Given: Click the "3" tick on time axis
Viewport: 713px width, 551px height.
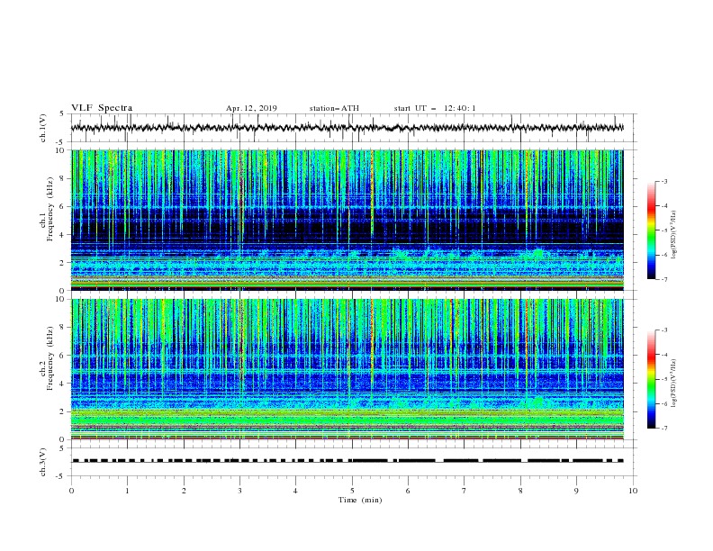Looking at the screenshot, I should point(239,491).
